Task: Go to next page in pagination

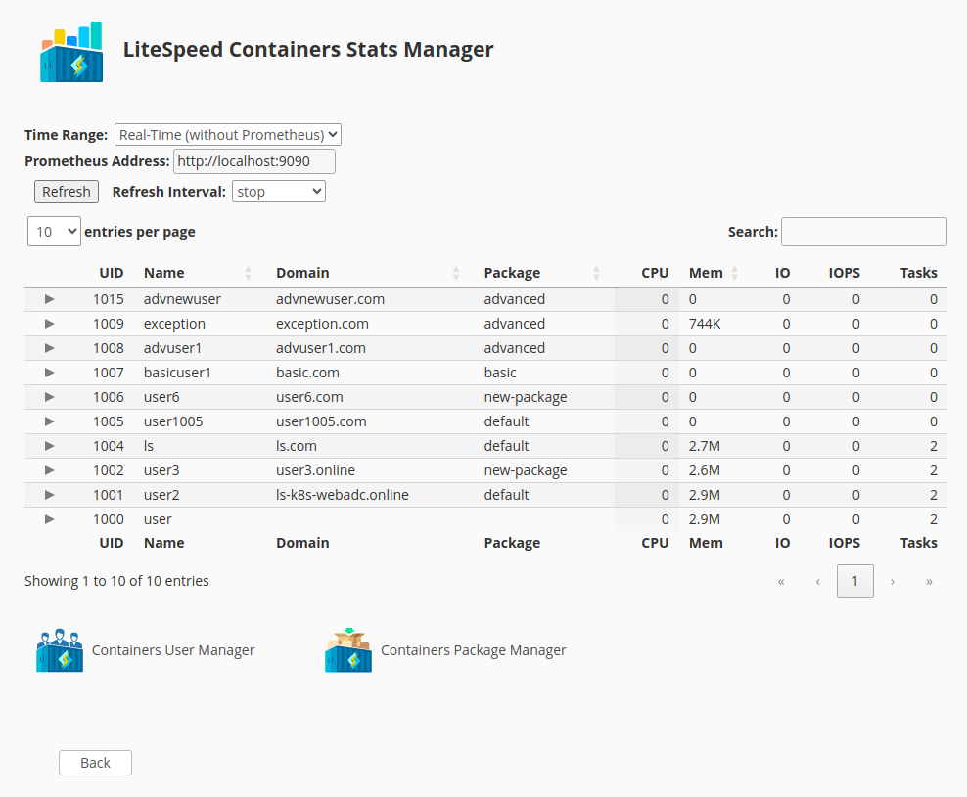Action: point(892,581)
